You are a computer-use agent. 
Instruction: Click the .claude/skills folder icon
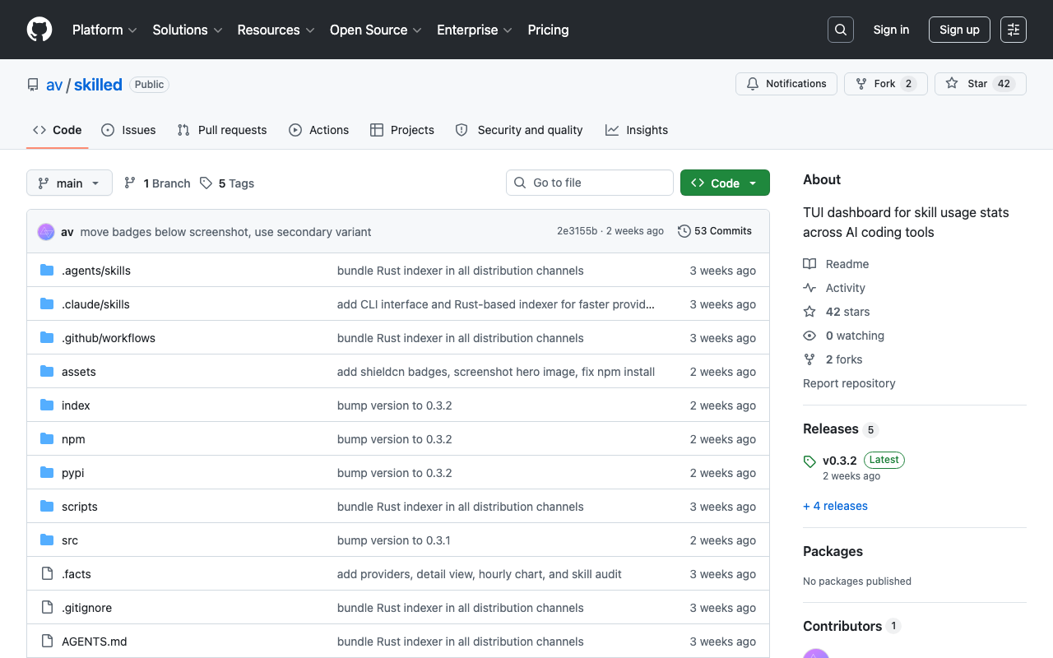click(47, 304)
